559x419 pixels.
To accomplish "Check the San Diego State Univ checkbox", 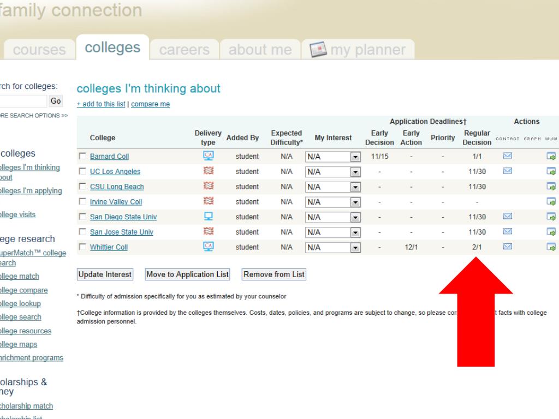I will [x=82, y=217].
